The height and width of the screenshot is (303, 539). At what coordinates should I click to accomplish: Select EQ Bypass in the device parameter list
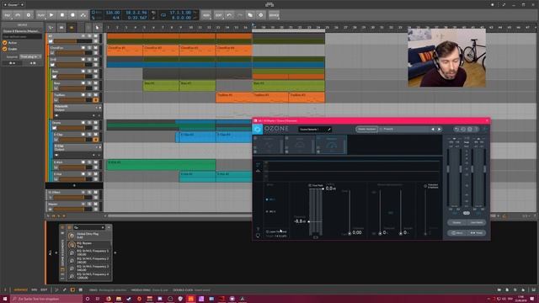(x=90, y=245)
